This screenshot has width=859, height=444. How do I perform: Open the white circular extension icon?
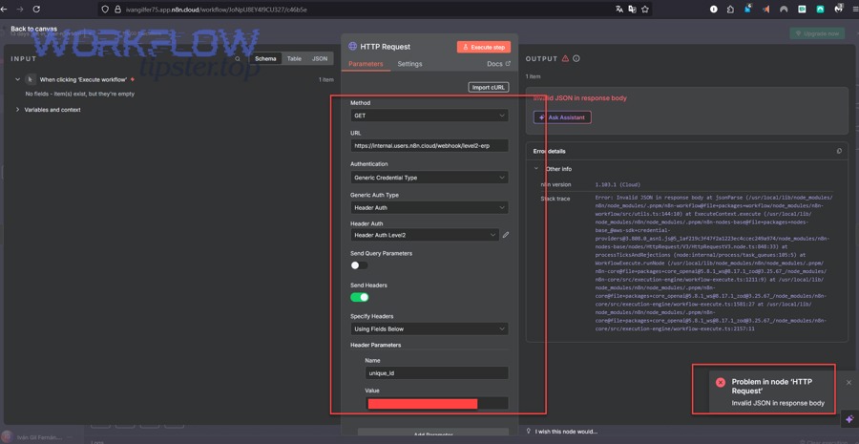tap(714, 10)
